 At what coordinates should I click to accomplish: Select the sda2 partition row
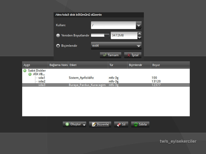pos(106,81)
